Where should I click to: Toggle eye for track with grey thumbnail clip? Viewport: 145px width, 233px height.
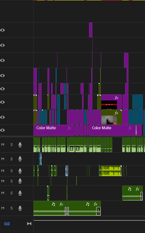coord(2,117)
